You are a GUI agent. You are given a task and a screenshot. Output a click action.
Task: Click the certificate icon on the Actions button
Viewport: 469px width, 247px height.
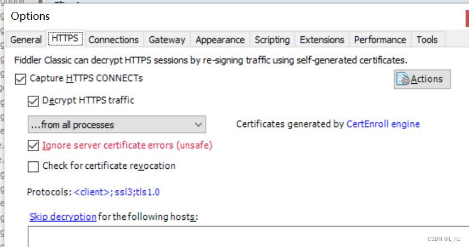click(403, 79)
